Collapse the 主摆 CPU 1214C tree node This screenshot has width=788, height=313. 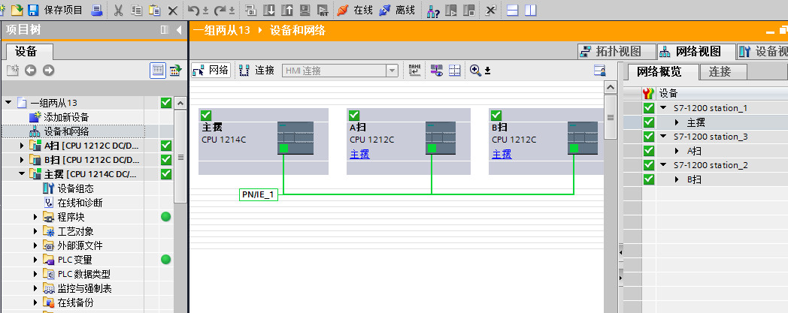pos(22,174)
